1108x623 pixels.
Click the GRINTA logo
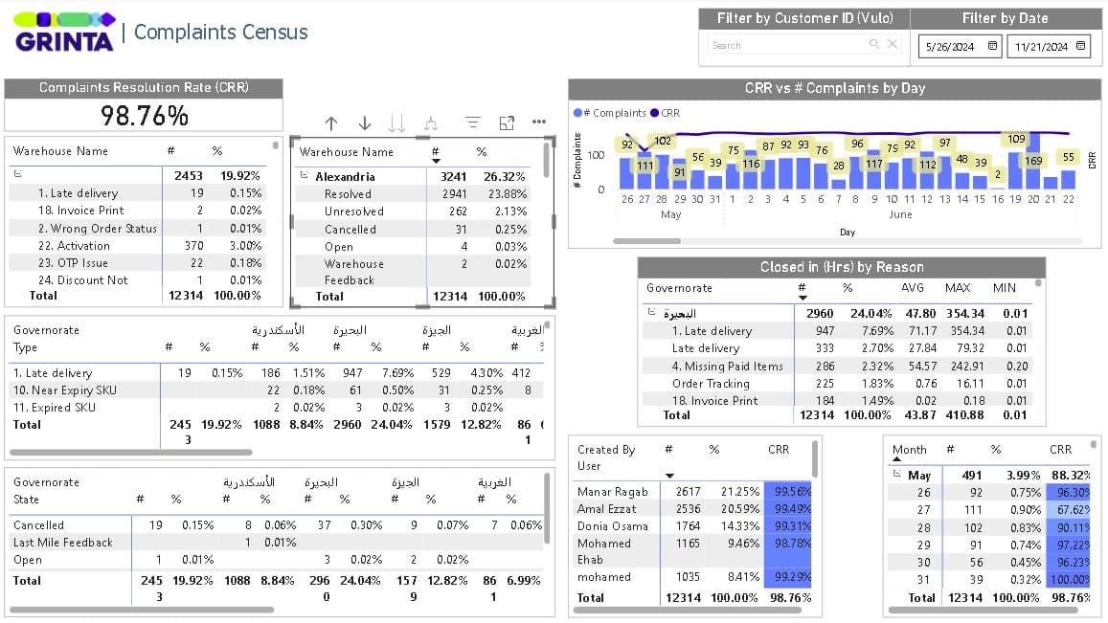click(x=64, y=32)
